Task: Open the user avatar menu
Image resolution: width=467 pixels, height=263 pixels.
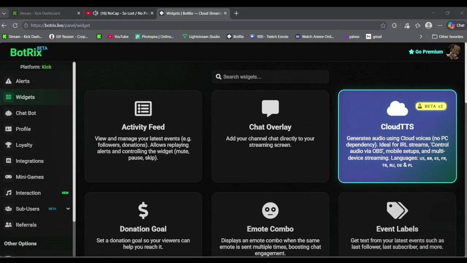Action: tap(453, 52)
